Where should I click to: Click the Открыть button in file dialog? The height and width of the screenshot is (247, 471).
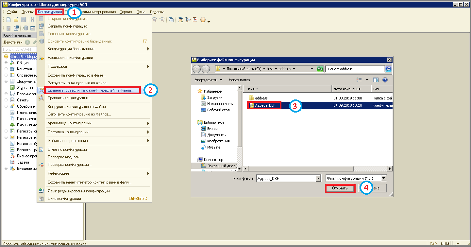click(x=340, y=188)
